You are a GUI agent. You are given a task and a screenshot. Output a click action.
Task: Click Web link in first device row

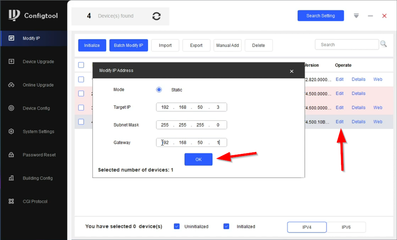(x=378, y=79)
